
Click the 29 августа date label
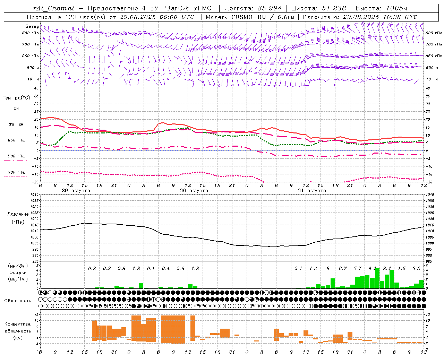click(76, 191)
